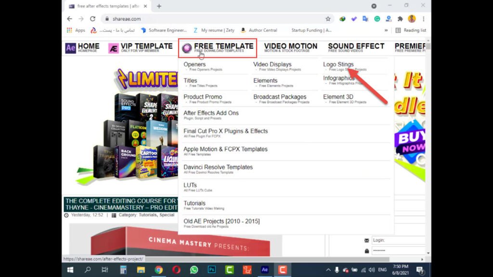Bookmark this page with the star icon

(x=328, y=19)
